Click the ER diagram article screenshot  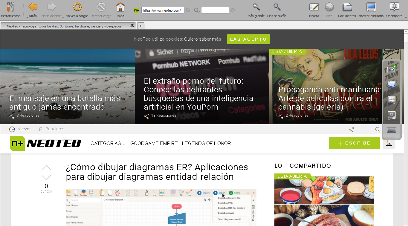tap(161, 207)
